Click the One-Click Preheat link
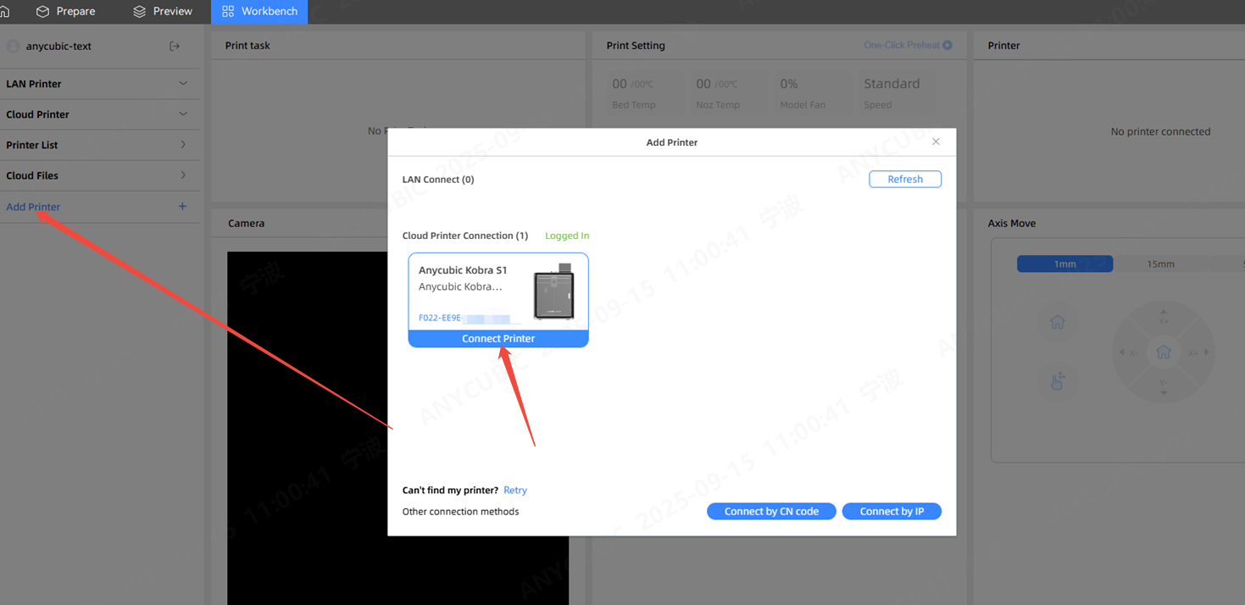 coord(902,45)
